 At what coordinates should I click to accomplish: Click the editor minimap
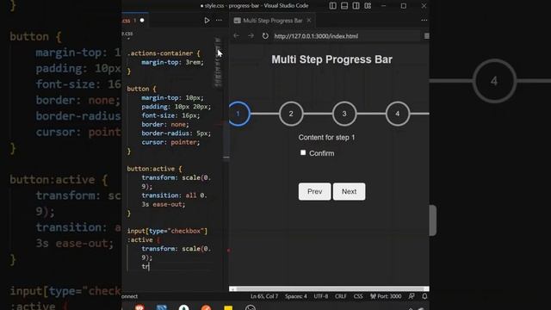point(218,62)
